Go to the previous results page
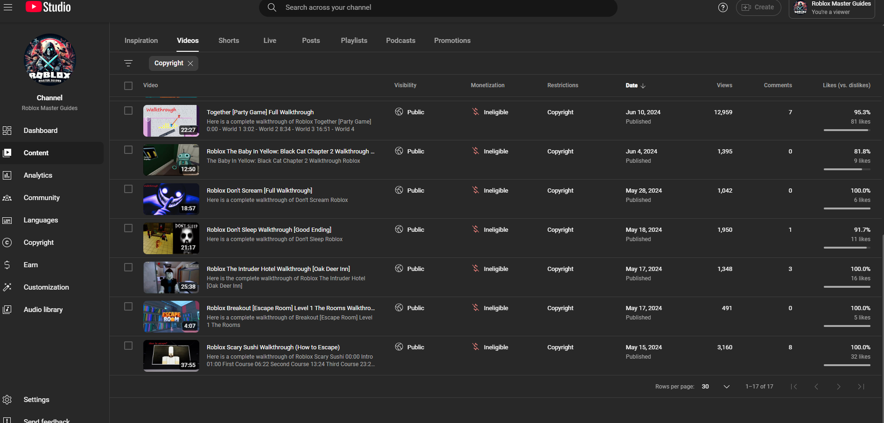The image size is (884, 423). [x=816, y=387]
